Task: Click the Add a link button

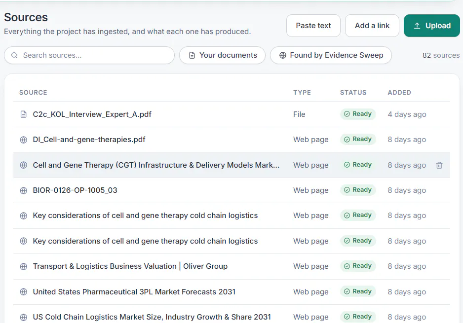Action: [x=372, y=26]
